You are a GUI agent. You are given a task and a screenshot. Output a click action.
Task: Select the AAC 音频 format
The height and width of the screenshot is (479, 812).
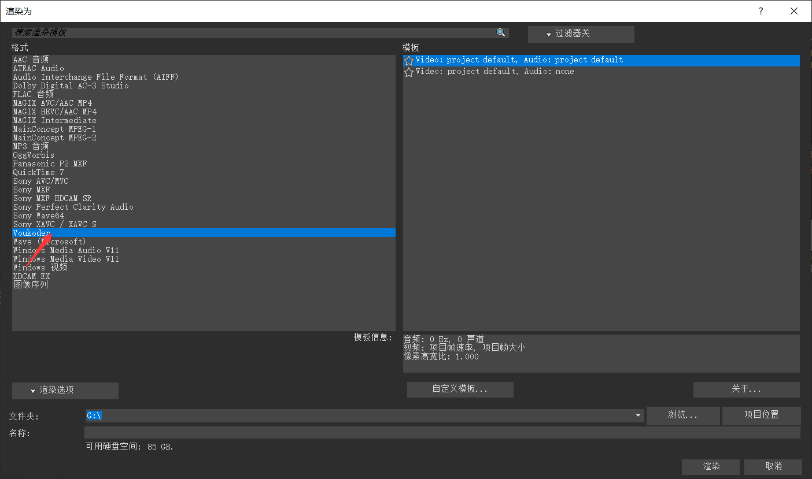(x=204, y=60)
